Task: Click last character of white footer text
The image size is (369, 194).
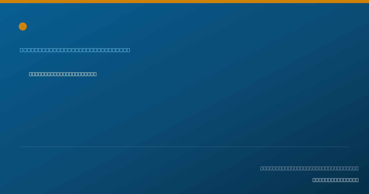Action: pos(357,180)
